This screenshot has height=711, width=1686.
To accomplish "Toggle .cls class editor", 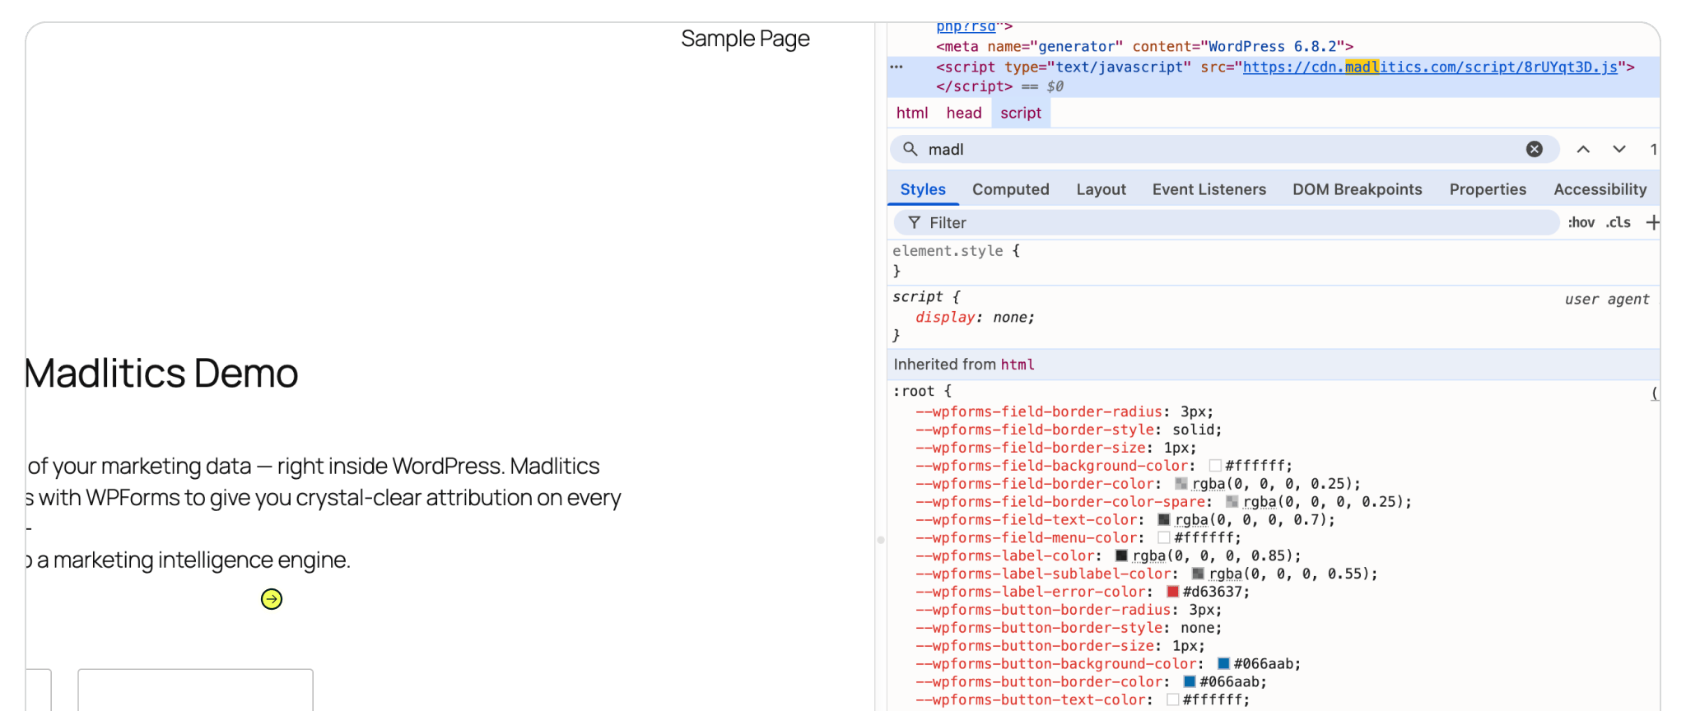I will coord(1618,222).
